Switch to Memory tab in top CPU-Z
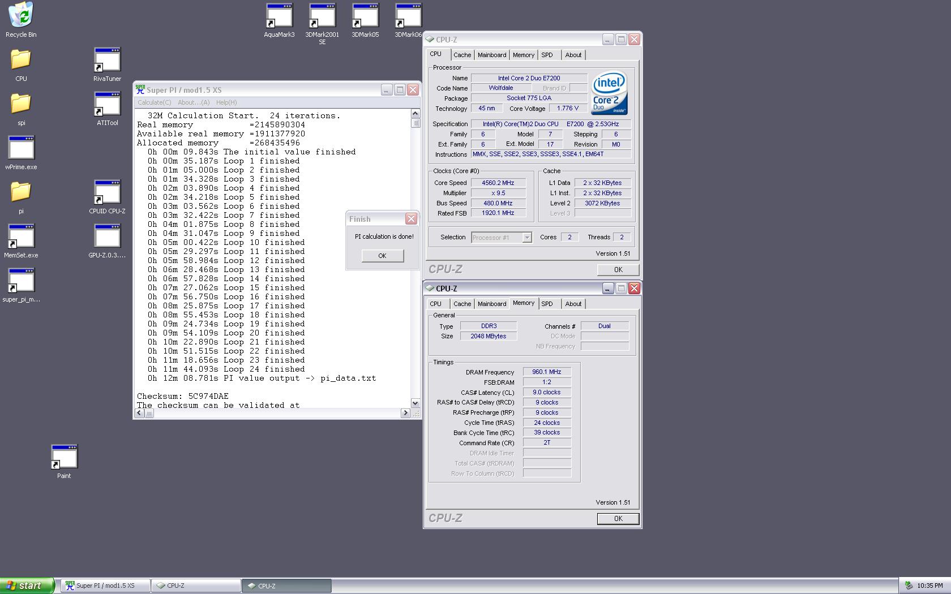Viewport: 951px width, 594px height. [524, 55]
